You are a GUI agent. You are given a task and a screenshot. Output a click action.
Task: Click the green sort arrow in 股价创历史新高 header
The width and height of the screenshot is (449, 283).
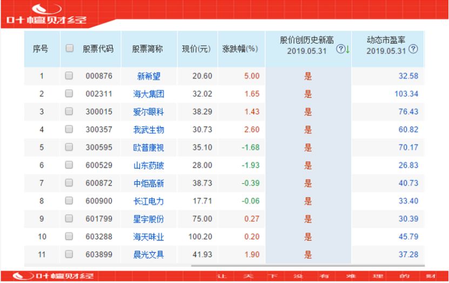(347, 50)
